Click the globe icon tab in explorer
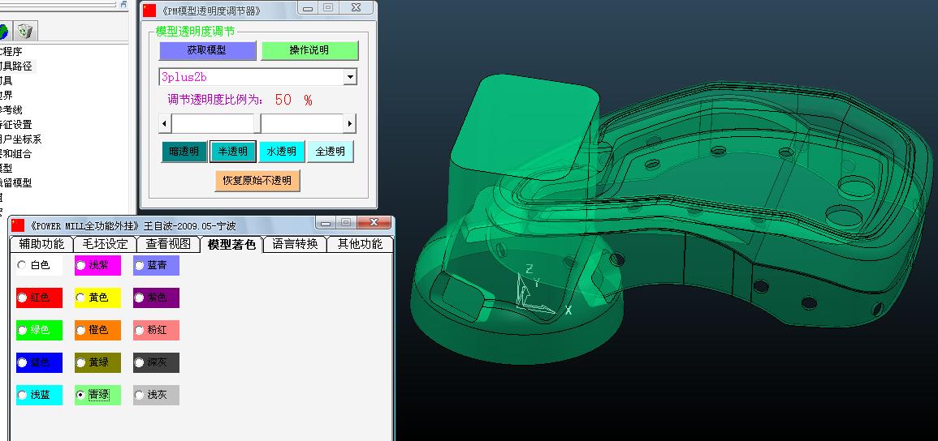The image size is (938, 441). [3, 30]
